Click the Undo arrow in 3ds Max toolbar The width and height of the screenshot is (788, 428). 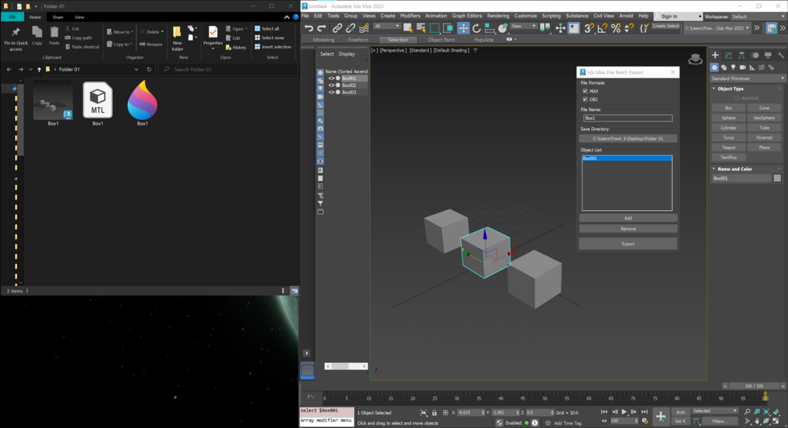(x=309, y=28)
